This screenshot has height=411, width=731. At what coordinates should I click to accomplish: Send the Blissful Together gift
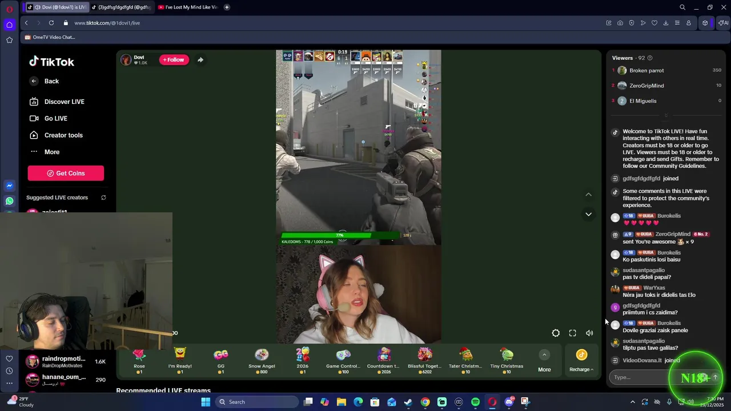pos(425,361)
